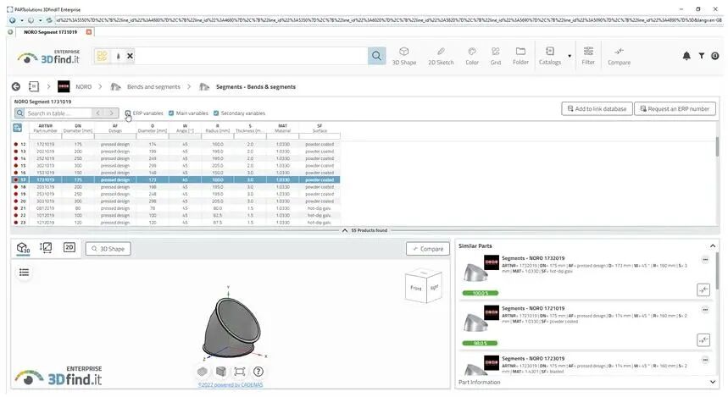This screenshot has width=728, height=397.
Task: Toggle the Main variables checkbox
Action: [x=171, y=113]
